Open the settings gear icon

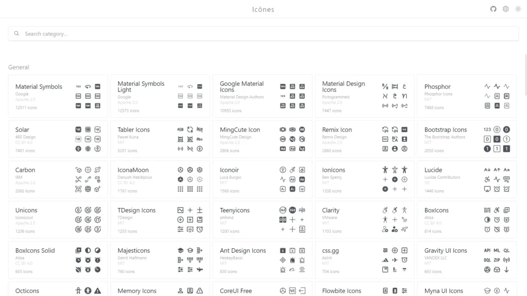505,9
